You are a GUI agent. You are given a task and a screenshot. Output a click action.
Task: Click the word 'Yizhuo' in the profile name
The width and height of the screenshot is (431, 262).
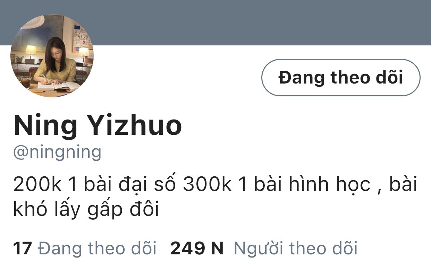[x=136, y=125]
